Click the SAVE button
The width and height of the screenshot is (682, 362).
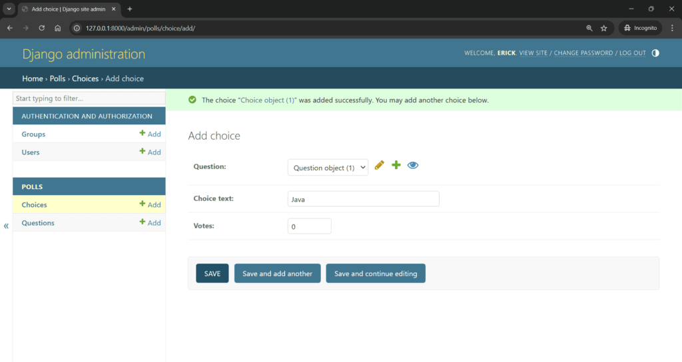click(x=212, y=273)
